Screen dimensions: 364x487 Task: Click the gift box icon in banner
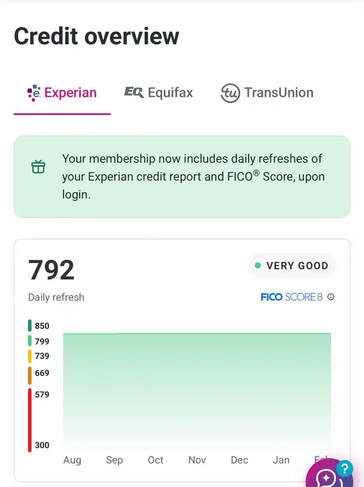coord(38,167)
